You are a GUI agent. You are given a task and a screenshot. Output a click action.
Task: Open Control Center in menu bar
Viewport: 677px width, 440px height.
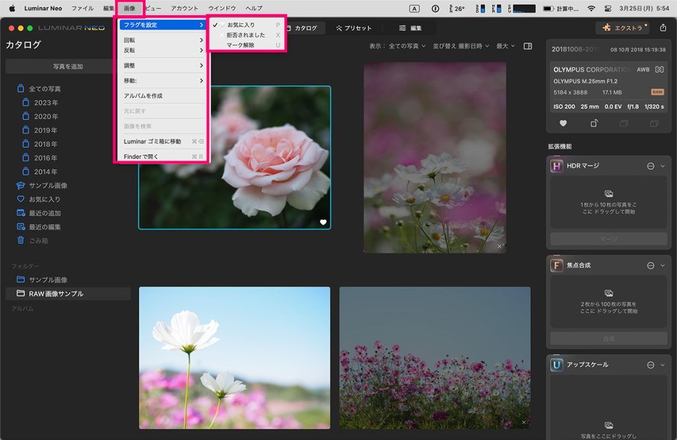pos(608,8)
